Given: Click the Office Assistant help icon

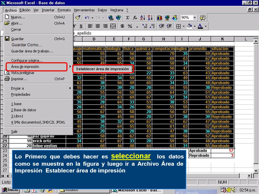Looking at the screenshot, I should [203, 18].
